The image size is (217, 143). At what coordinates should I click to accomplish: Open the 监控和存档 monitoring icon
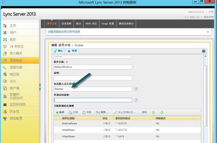coord(5,105)
